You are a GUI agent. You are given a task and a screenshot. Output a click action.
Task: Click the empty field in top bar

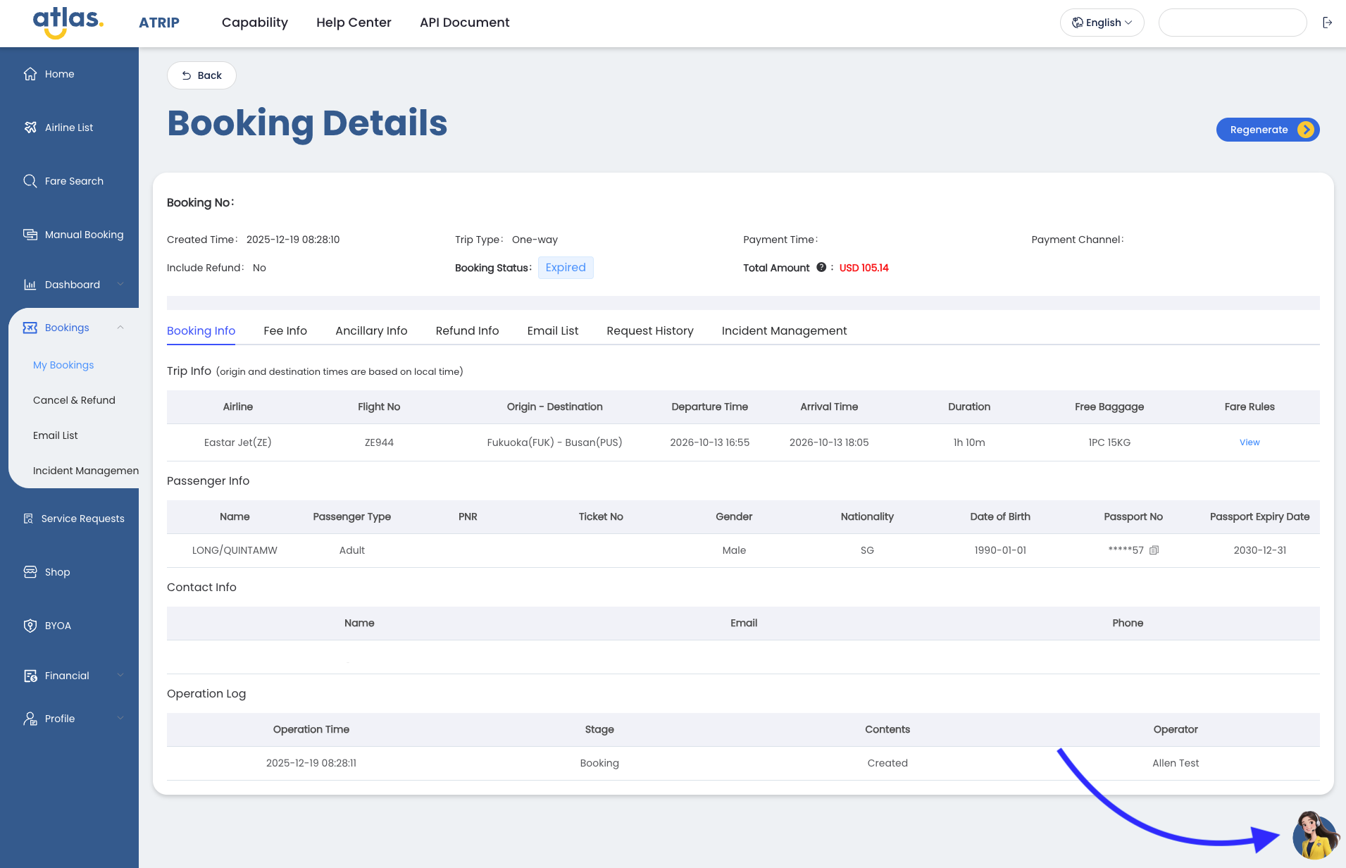click(1232, 23)
